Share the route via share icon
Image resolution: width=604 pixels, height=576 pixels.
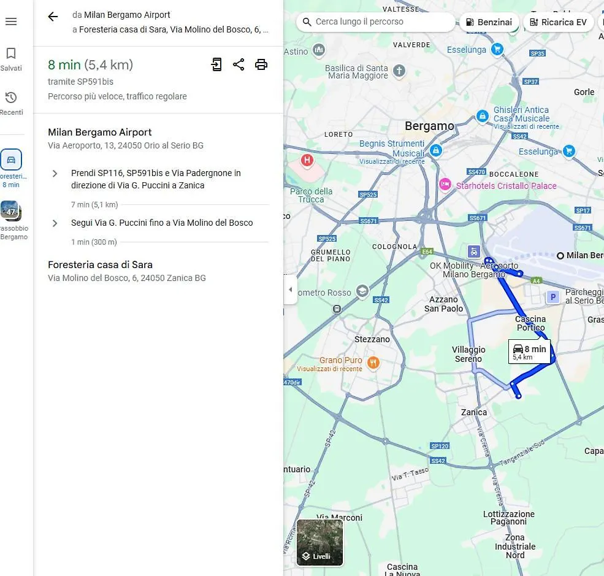coord(239,64)
